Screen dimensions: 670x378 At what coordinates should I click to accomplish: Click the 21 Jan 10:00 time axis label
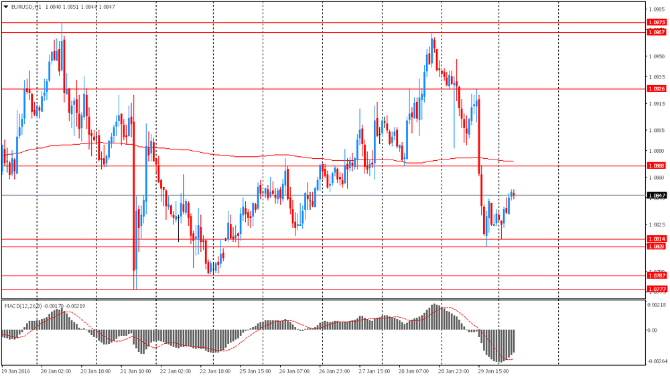pyautogui.click(x=135, y=370)
